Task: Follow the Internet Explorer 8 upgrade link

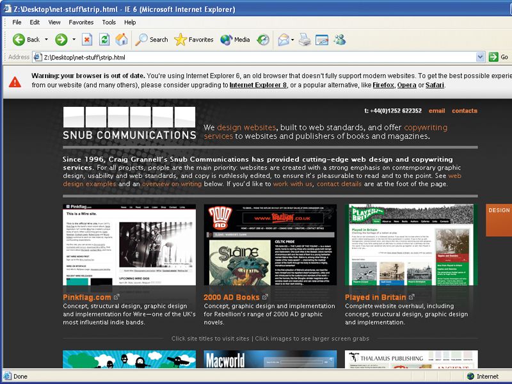Action: click(x=258, y=85)
